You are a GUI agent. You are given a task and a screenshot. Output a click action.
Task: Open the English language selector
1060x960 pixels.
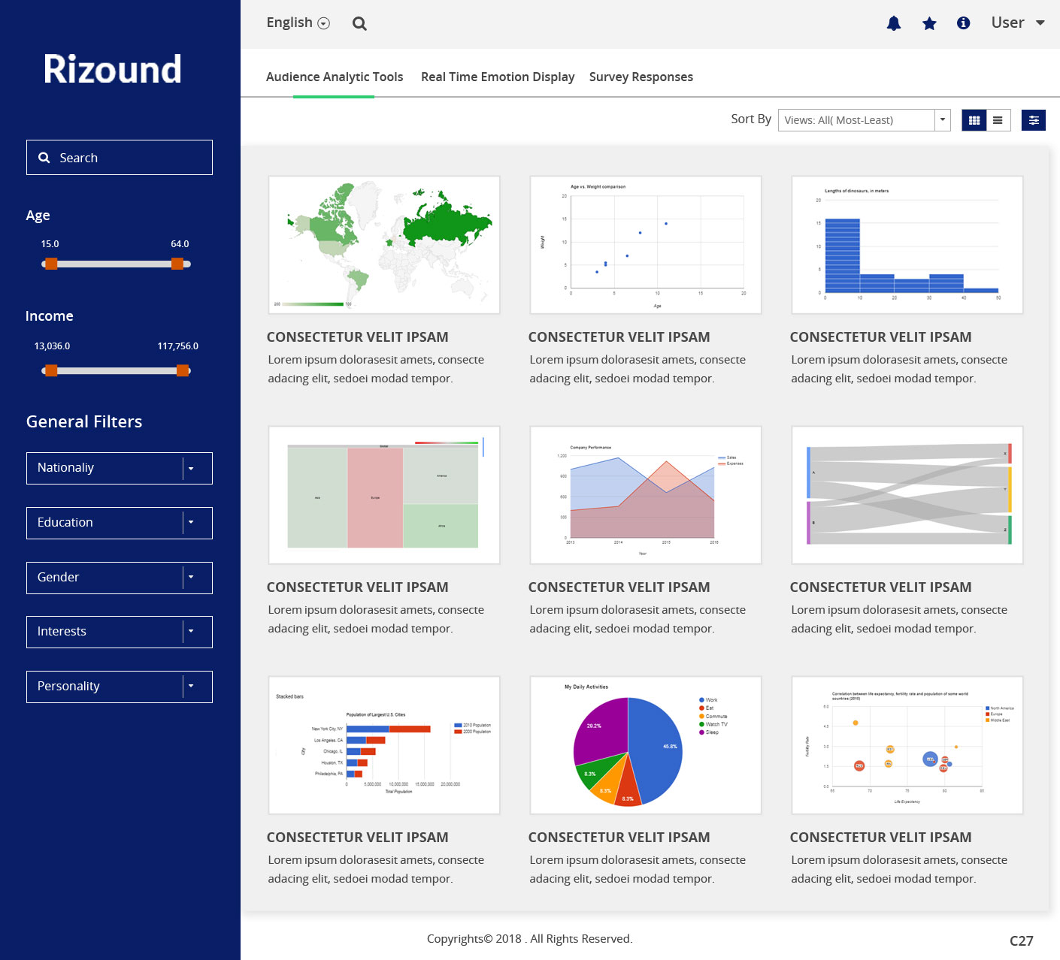pyautogui.click(x=298, y=23)
